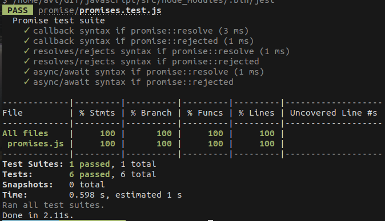Click promises.js % Funcs value 100
Screen dimensions: 385x221
click(x=215, y=144)
